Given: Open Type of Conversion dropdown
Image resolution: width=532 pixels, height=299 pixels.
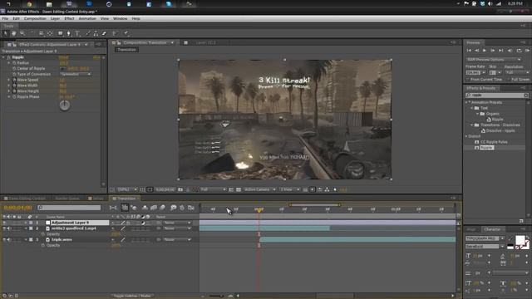Looking at the screenshot, I should (76, 74).
